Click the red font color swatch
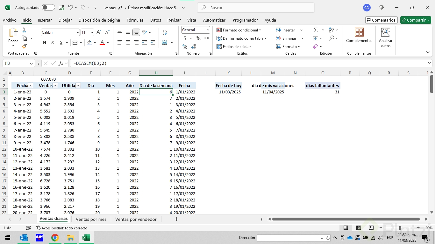This screenshot has width=435, height=244. 102,43
